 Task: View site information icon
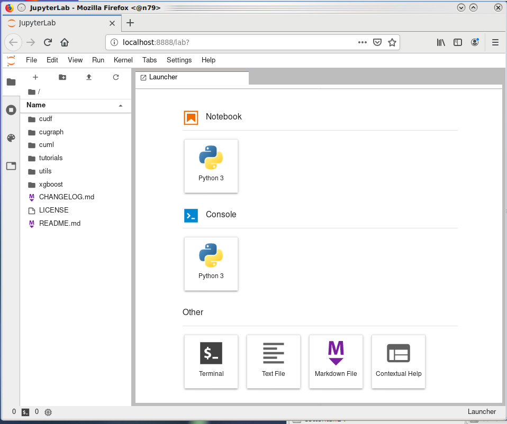[114, 42]
